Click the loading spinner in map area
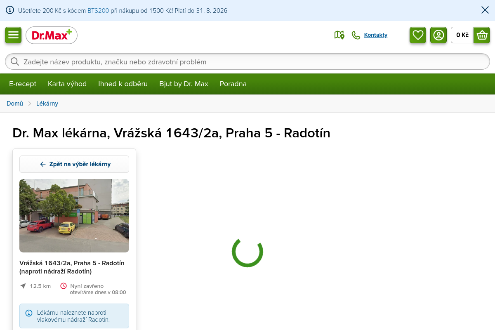495x330 pixels. (247, 252)
